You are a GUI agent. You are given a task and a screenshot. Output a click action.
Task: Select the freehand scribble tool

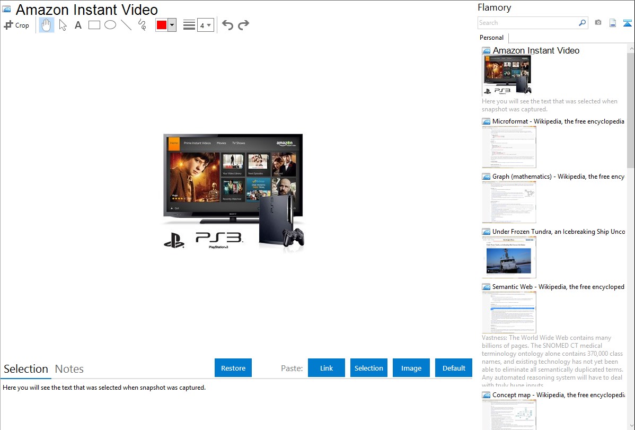[142, 25]
